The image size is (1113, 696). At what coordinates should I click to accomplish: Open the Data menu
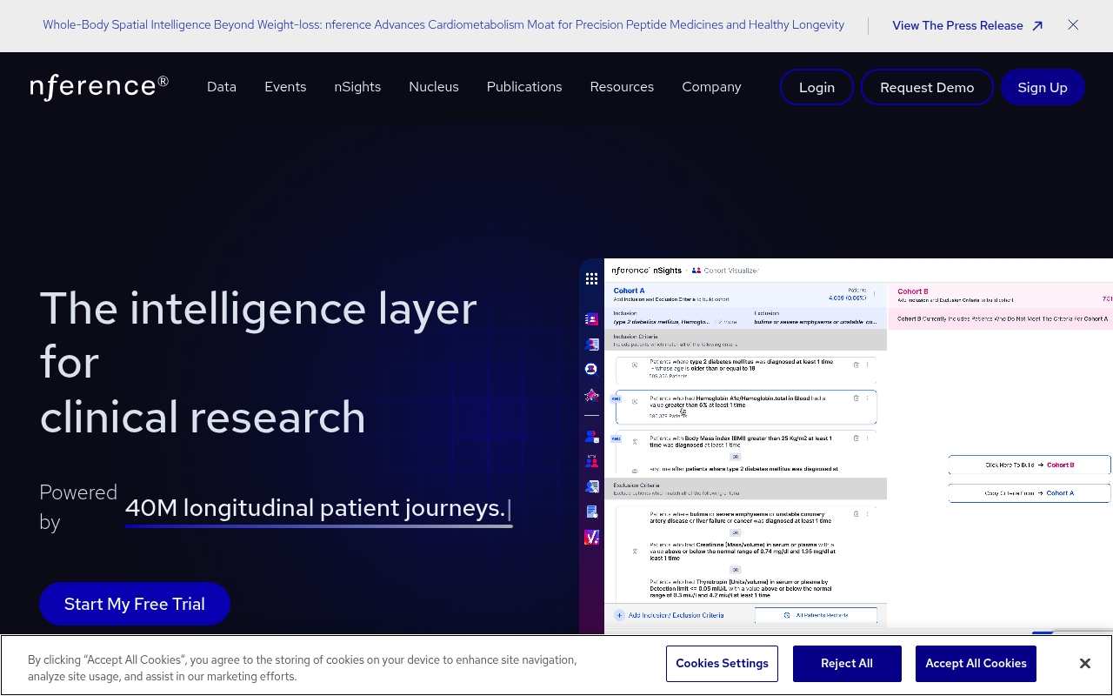pos(222,87)
